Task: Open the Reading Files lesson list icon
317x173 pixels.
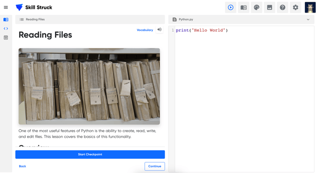Action: point(21,20)
